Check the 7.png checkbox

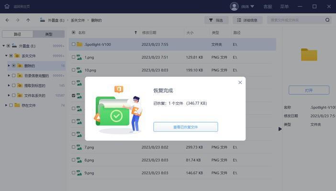74,147
